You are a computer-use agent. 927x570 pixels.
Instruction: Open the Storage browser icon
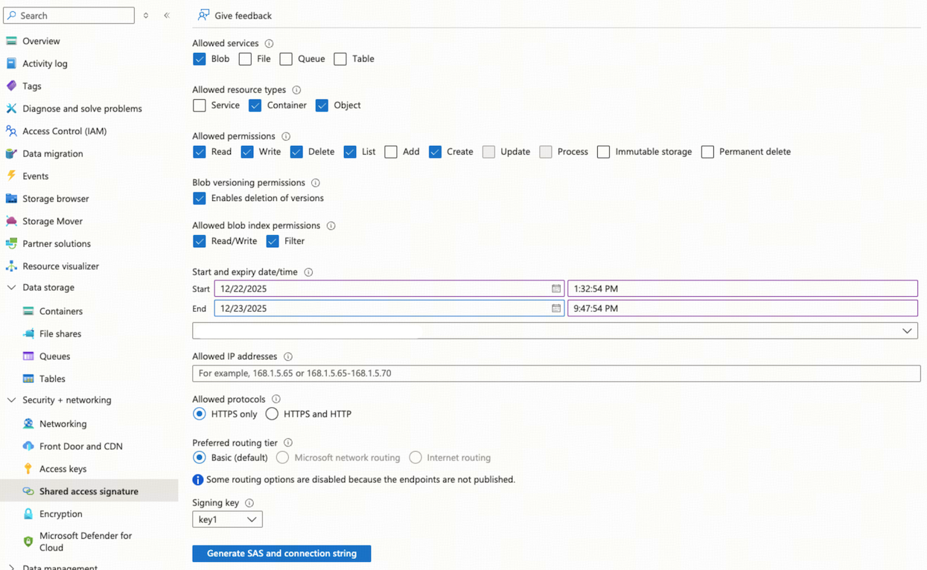(x=13, y=199)
